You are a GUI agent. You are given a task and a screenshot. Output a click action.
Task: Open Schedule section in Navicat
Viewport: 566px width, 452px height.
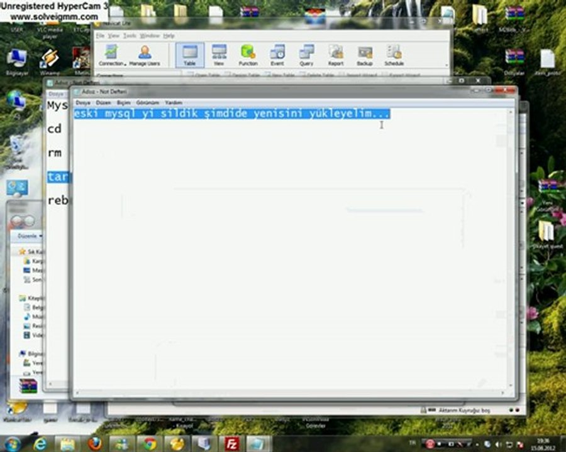coord(394,55)
